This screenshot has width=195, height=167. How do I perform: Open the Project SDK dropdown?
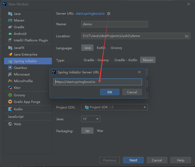point(114,107)
